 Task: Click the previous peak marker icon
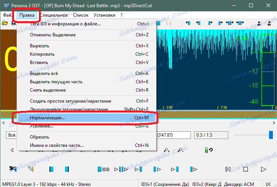point(259,23)
